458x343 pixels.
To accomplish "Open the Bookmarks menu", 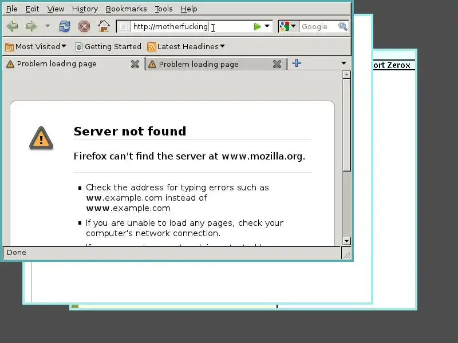I will click(x=126, y=9).
